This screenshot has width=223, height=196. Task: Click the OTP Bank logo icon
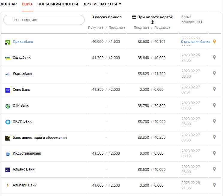pyautogui.click(x=8, y=106)
